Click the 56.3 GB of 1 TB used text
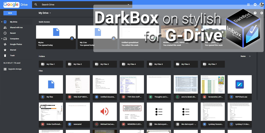This screenshot has width=265, height=133. 12,63
